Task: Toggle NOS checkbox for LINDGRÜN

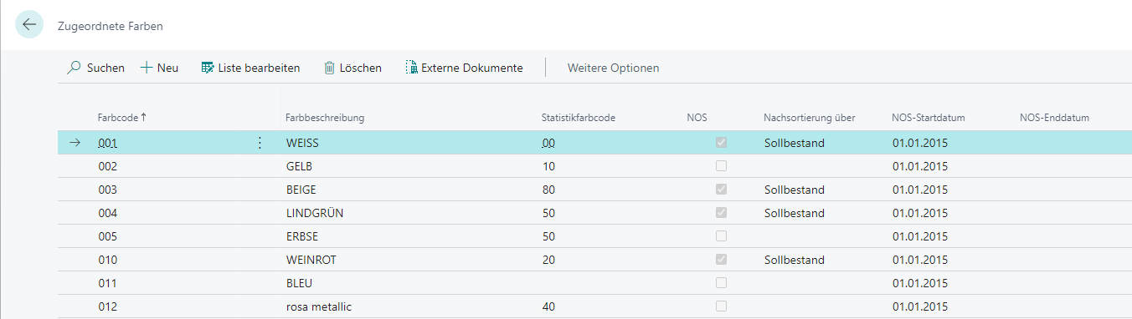Action: pos(721,213)
